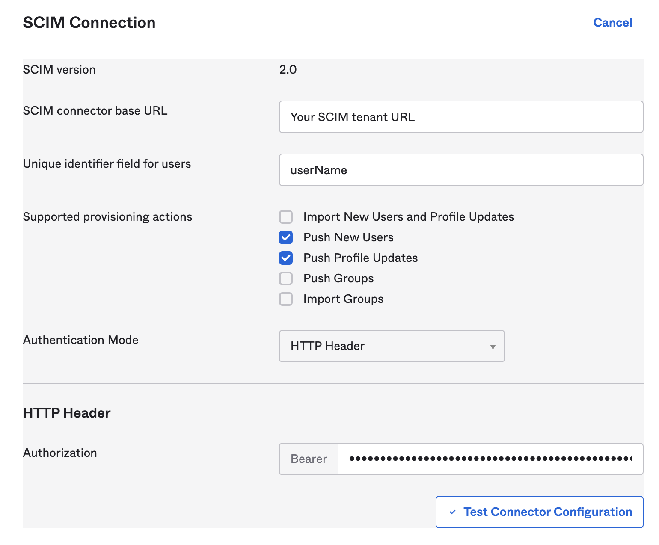Click the Cancel link
Image resolution: width=659 pixels, height=545 pixels.
[612, 23]
